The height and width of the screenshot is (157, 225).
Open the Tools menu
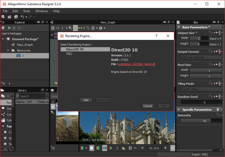point(26,11)
